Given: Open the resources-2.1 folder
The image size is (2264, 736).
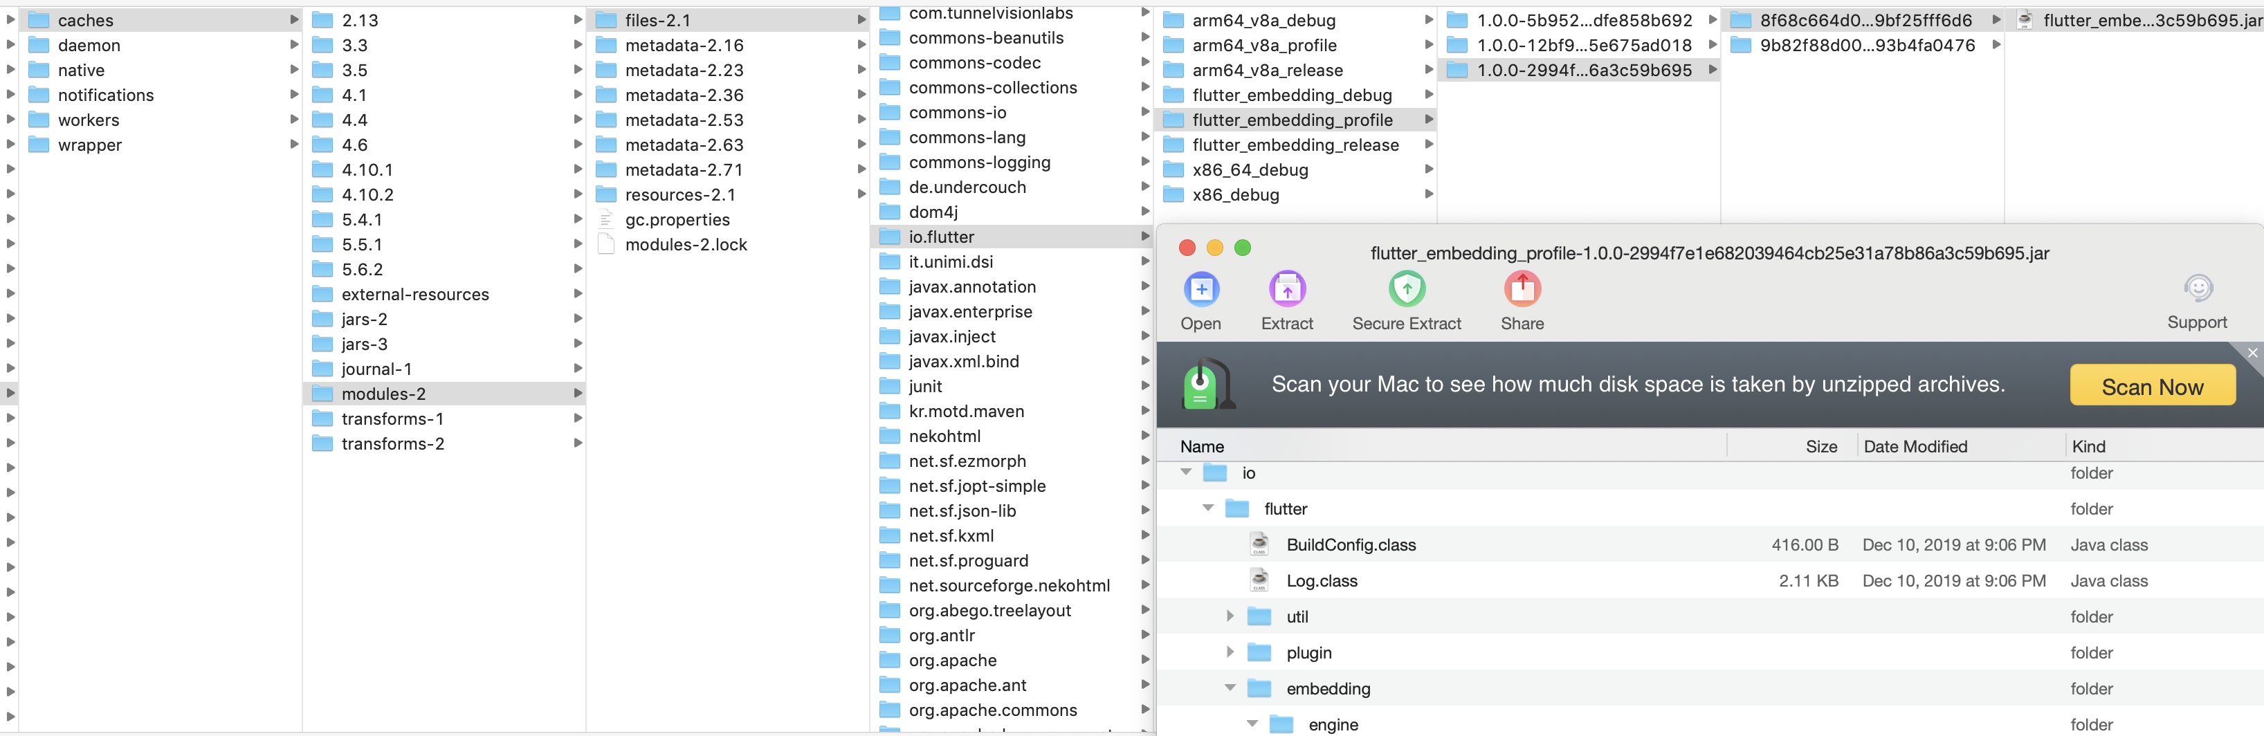Looking at the screenshot, I should [x=728, y=194].
